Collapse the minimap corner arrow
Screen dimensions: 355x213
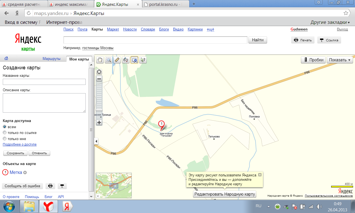point(98,196)
